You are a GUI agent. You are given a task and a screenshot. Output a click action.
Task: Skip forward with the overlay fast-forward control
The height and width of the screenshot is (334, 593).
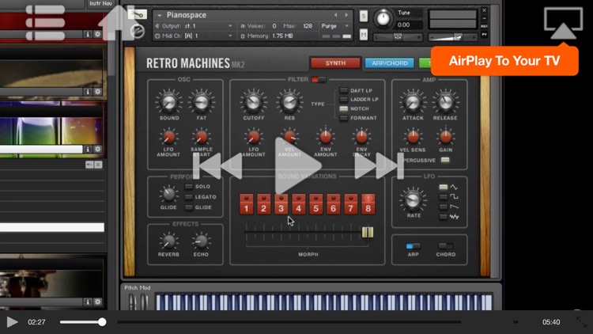click(x=379, y=166)
